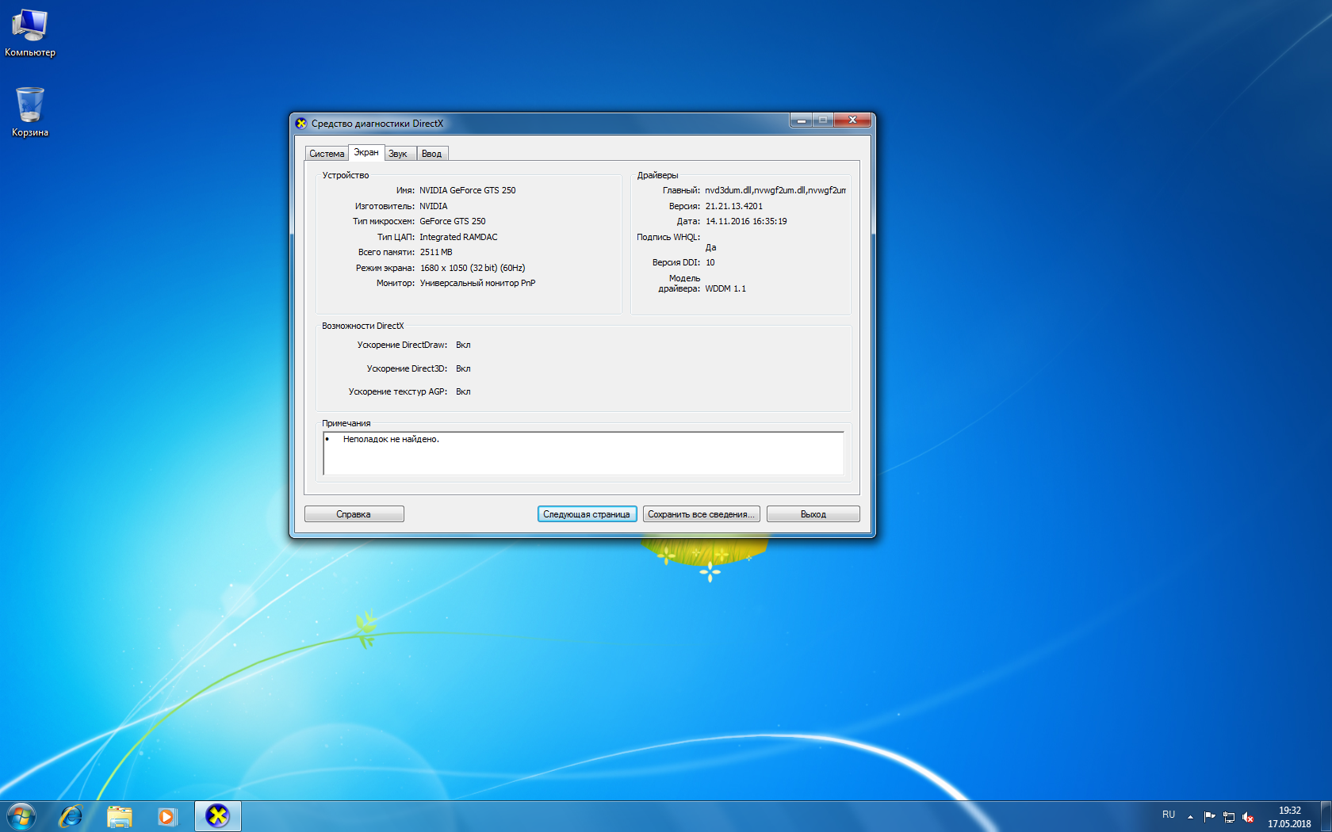Click screen mode 1680 x 1050 value
1332x832 pixels.
[473, 268]
